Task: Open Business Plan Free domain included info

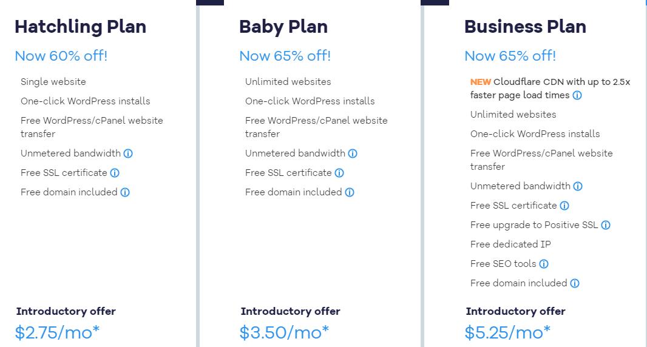Action: pyautogui.click(x=575, y=283)
